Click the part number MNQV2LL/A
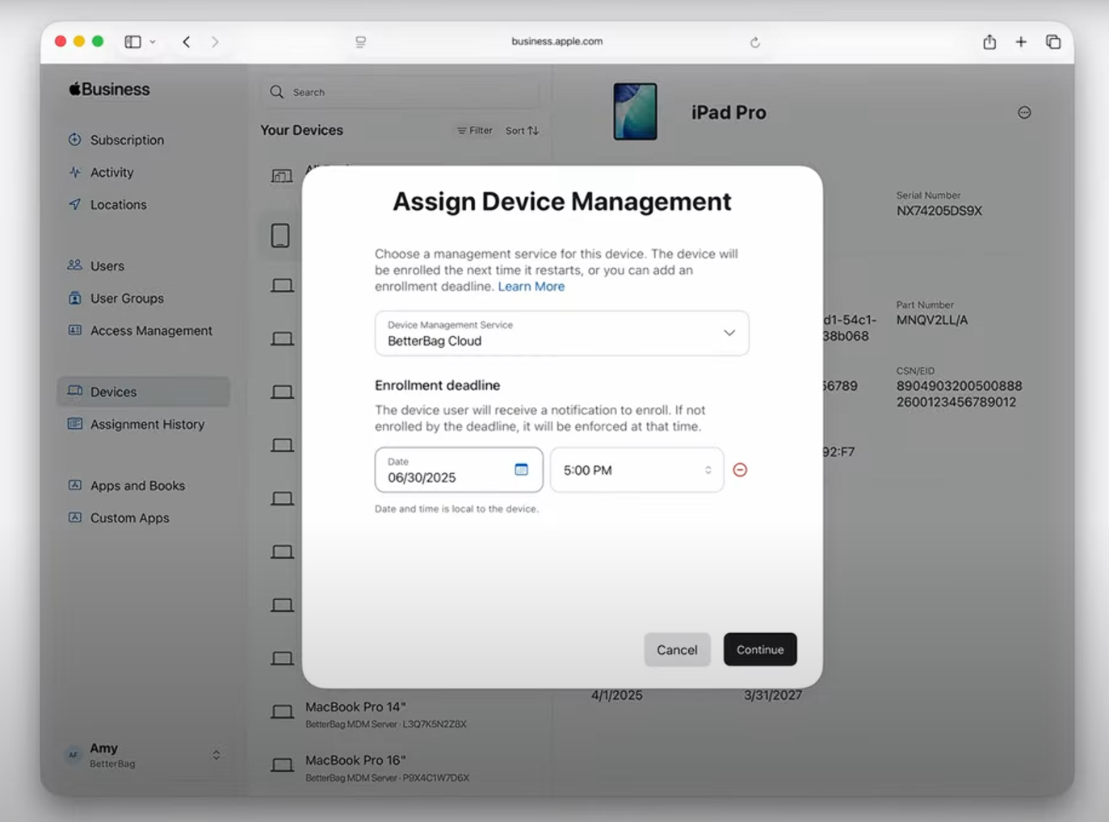The width and height of the screenshot is (1109, 822). [x=932, y=320]
